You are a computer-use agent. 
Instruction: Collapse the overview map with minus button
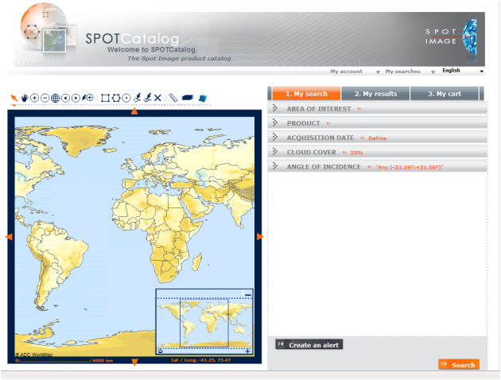pyautogui.click(x=247, y=294)
